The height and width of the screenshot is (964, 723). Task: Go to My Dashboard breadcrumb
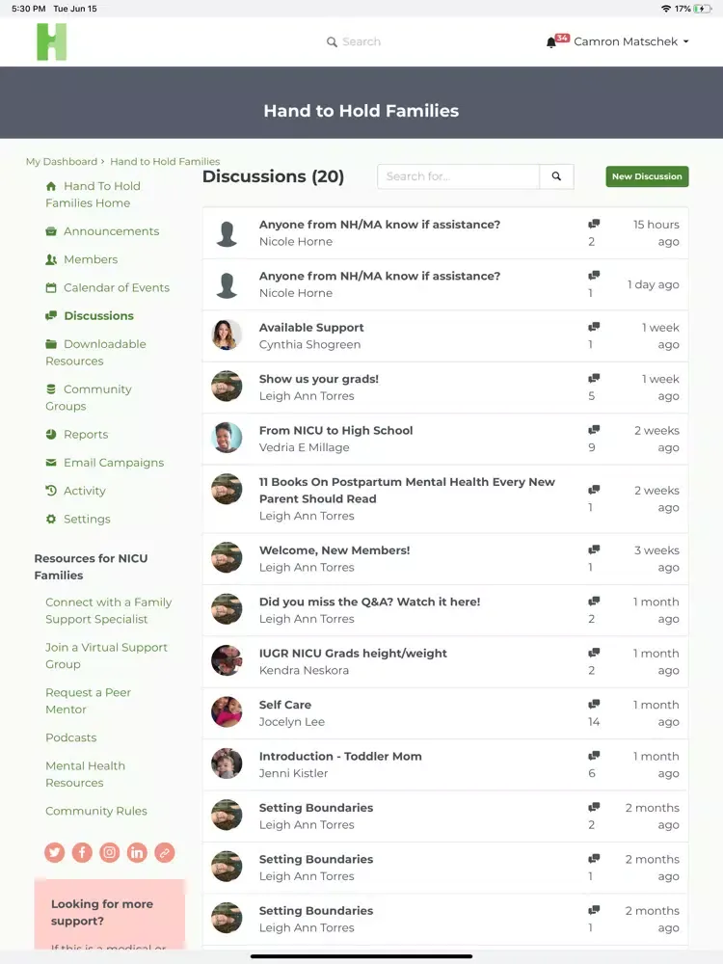click(62, 162)
